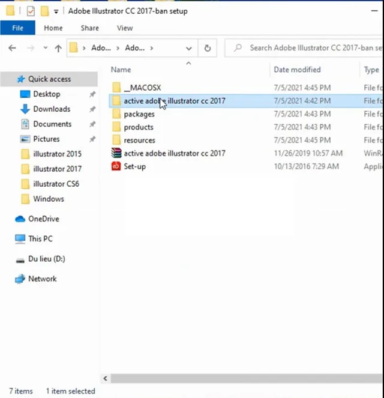Click the packages folder icon
Screen dimensions: 384x398
coord(116,113)
